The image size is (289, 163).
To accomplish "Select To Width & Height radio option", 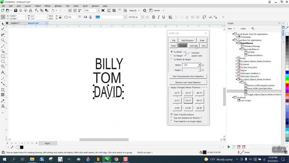I will (172, 59).
